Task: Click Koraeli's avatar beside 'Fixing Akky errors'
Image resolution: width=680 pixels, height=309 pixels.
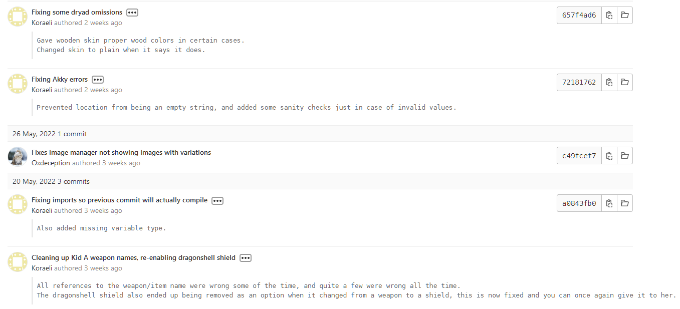Action: [18, 84]
